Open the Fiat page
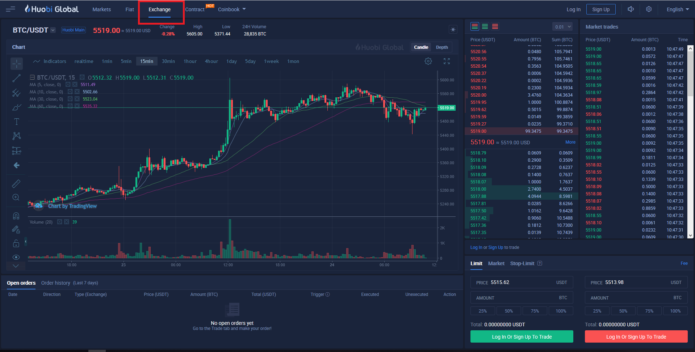Viewport: 695px width, 352px height. (130, 9)
